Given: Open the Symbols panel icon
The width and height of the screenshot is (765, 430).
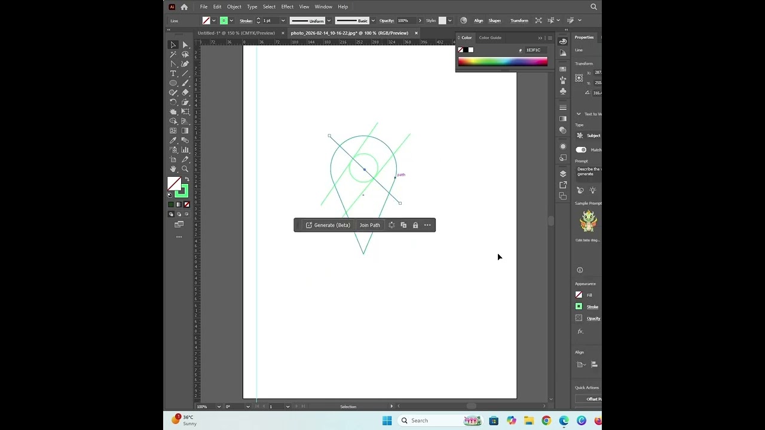Looking at the screenshot, I should pyautogui.click(x=563, y=91).
